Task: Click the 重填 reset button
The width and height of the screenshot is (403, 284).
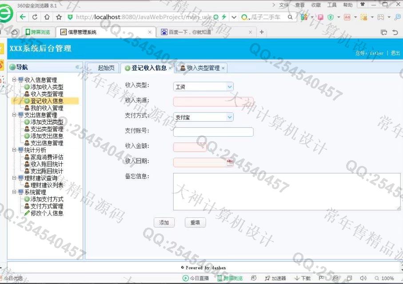Action: pos(195,223)
